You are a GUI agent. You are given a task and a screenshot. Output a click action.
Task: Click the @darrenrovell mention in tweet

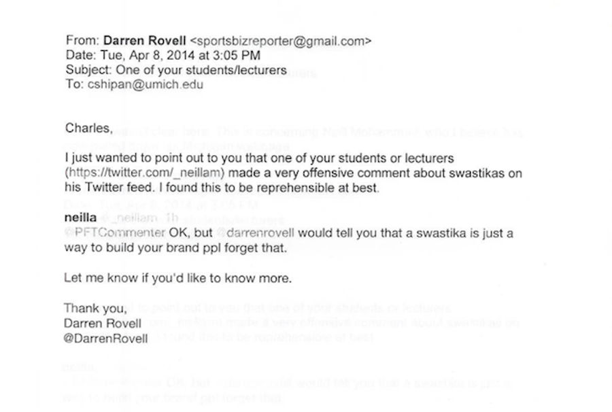pyautogui.click(x=255, y=233)
